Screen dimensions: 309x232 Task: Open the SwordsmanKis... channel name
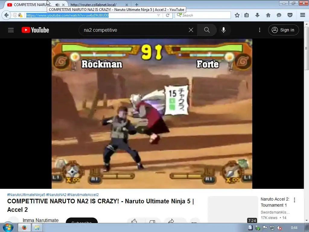point(275,212)
